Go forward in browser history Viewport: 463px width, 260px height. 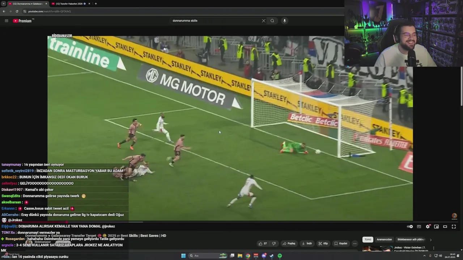[x=10, y=11]
